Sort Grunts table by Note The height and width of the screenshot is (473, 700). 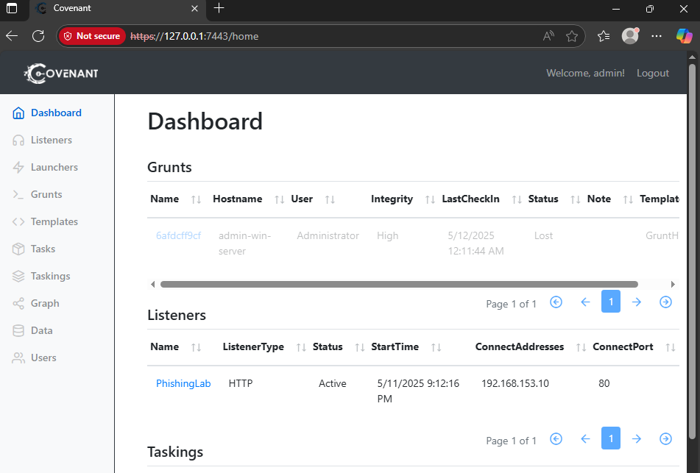point(628,199)
